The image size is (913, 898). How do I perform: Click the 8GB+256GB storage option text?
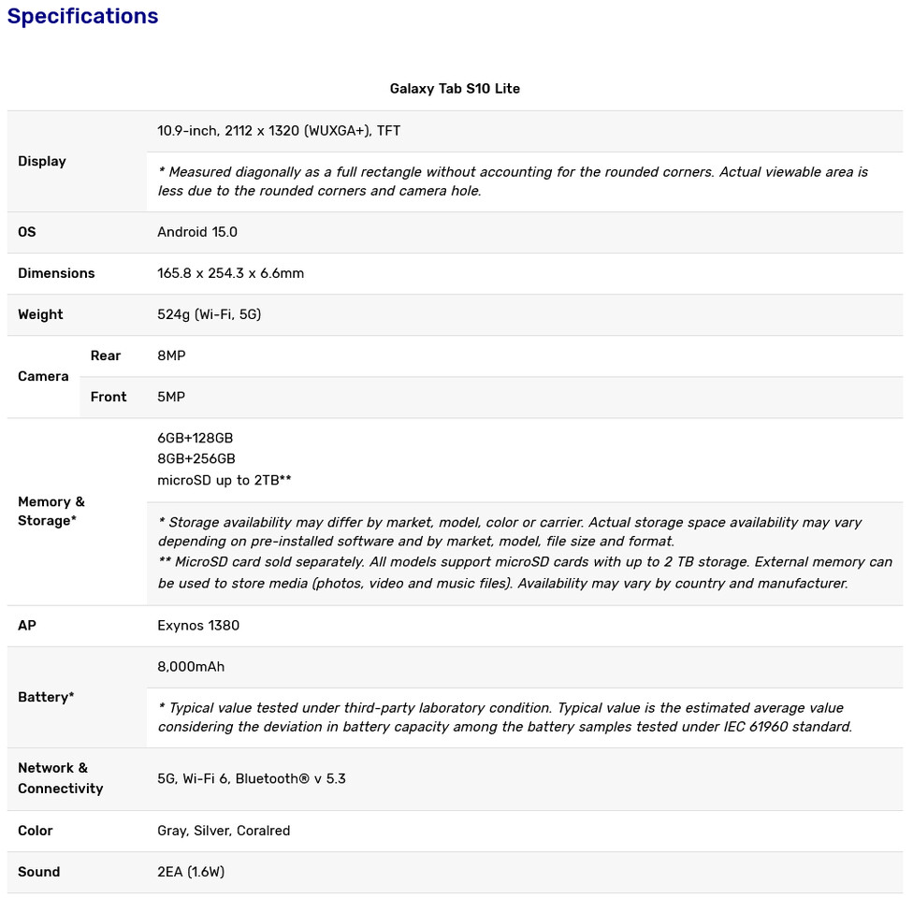coord(196,459)
